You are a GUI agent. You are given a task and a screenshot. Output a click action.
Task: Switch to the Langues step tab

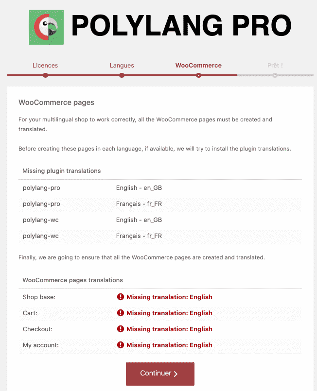[x=122, y=65]
